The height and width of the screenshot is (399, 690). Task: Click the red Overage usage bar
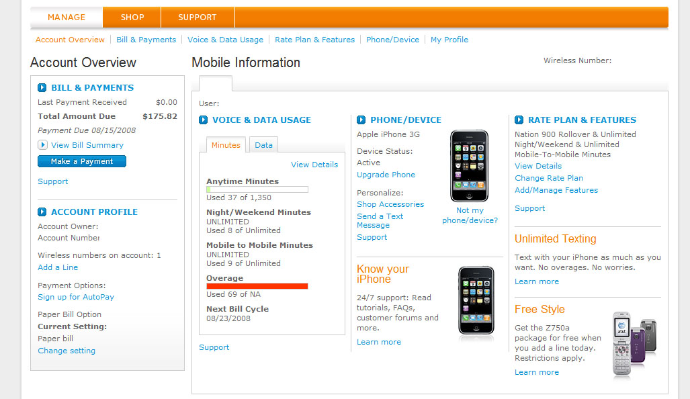pos(257,286)
